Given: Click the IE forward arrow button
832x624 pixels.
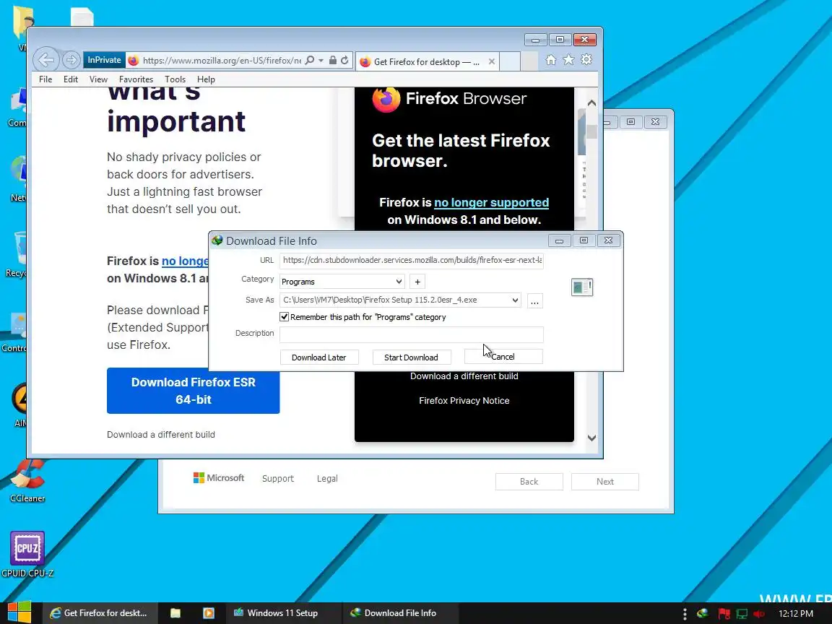Looking at the screenshot, I should pyautogui.click(x=71, y=60).
